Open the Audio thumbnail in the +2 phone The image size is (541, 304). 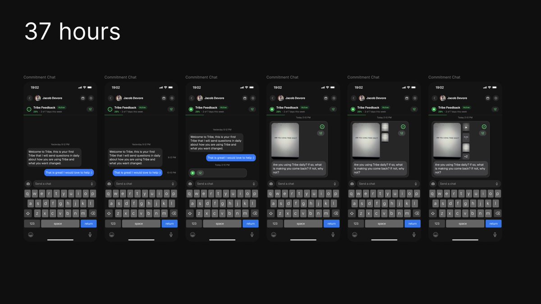[466, 137]
